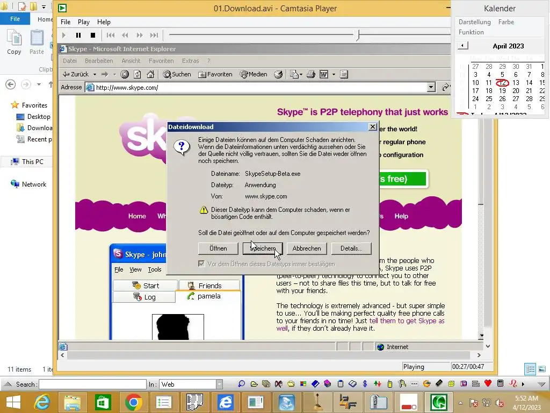Fast forward the video in Camtasia Player

pos(140,35)
